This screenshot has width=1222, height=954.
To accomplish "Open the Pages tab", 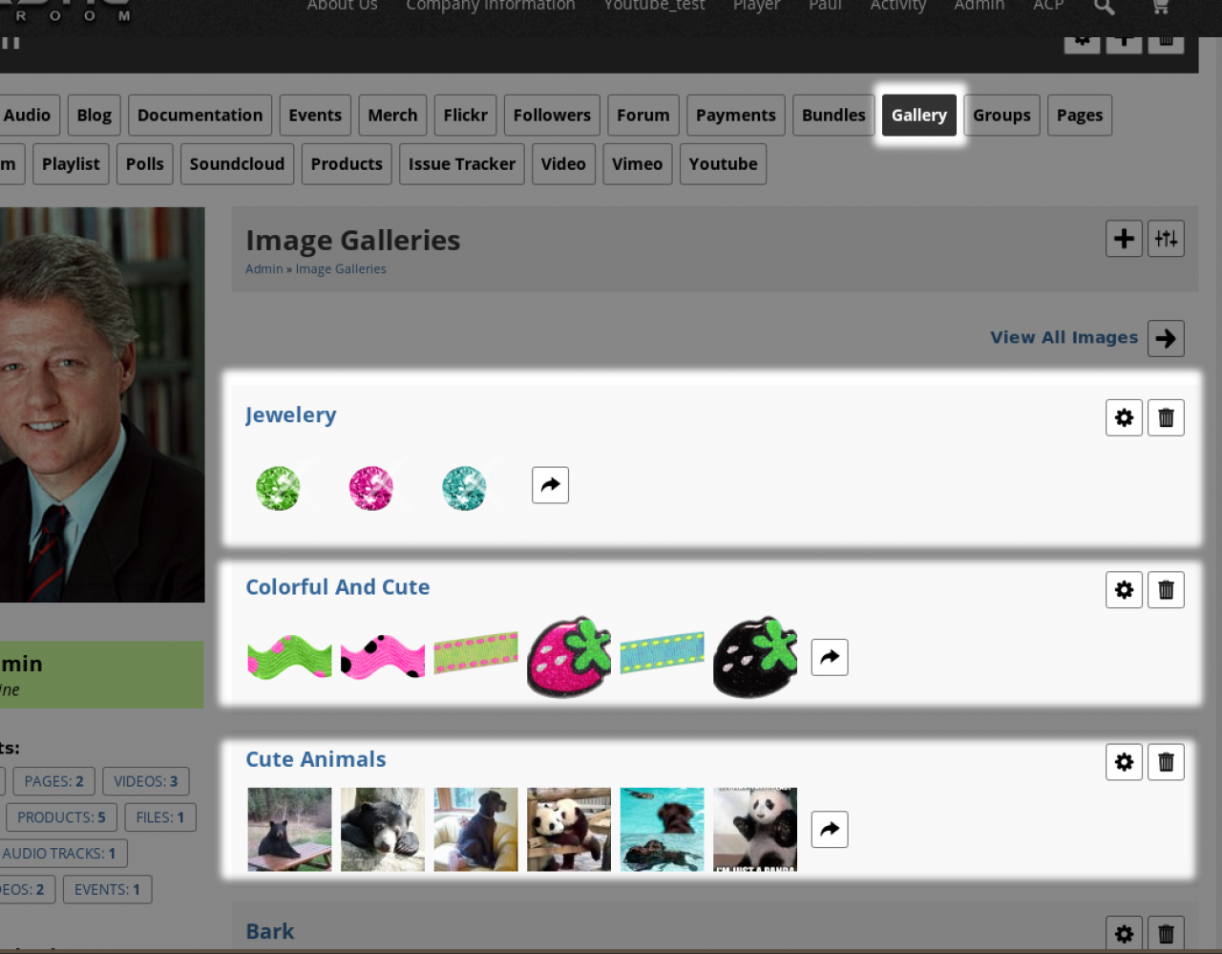I will [x=1080, y=116].
